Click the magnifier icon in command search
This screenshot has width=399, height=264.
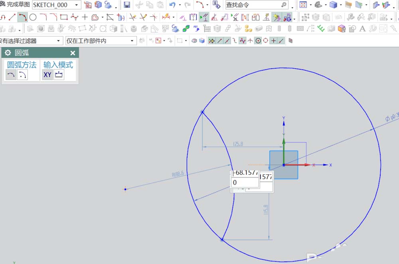click(x=284, y=4)
